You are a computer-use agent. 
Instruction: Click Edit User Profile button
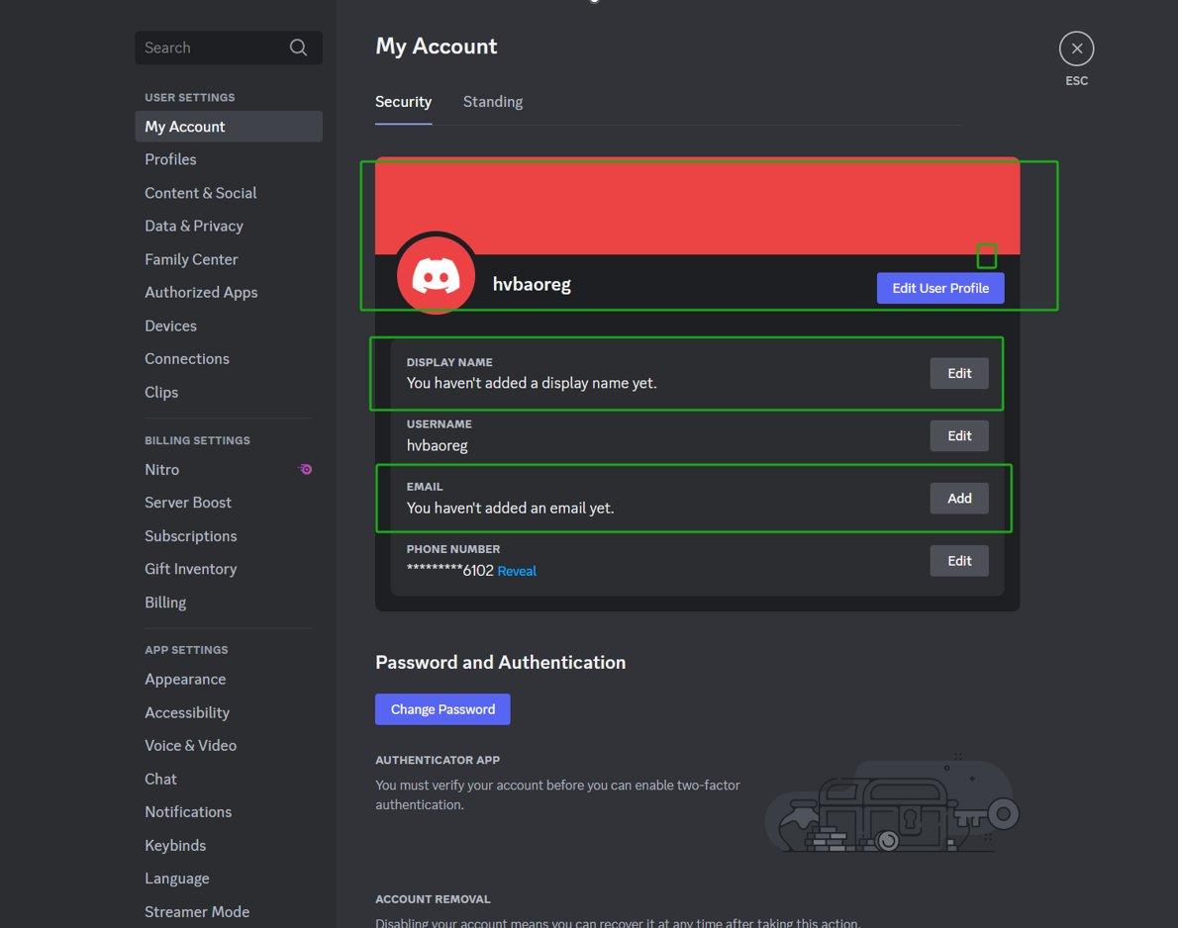(939, 288)
